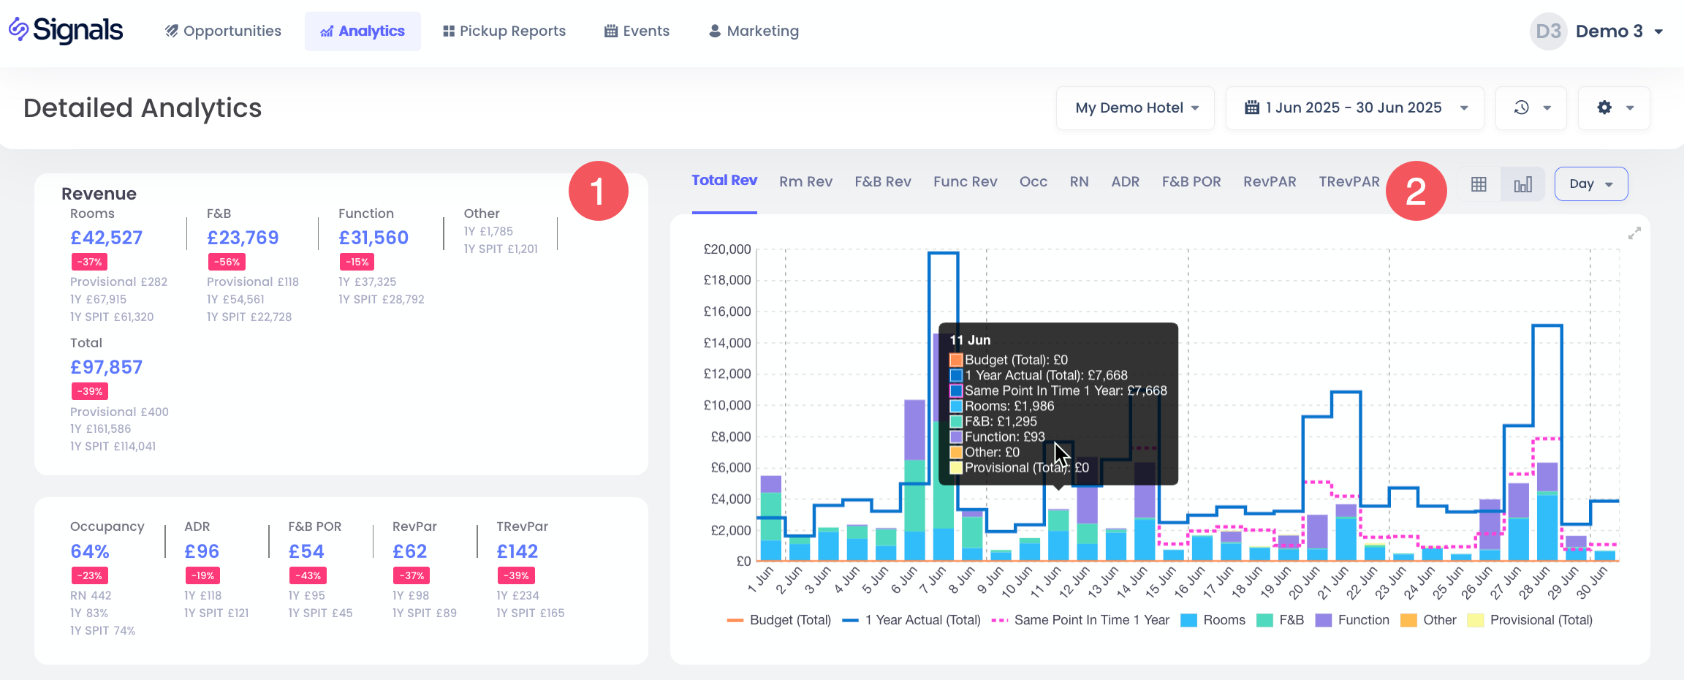Select the bar chart view icon
1684x680 pixels.
(1522, 184)
